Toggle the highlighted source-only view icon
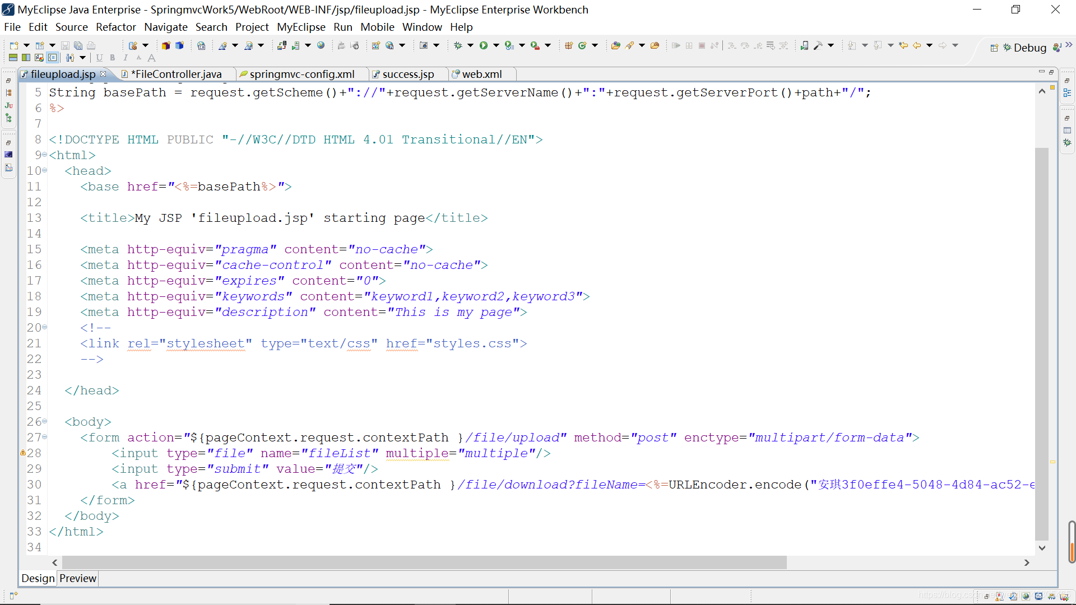Viewport: 1076px width, 605px height. tap(52, 58)
